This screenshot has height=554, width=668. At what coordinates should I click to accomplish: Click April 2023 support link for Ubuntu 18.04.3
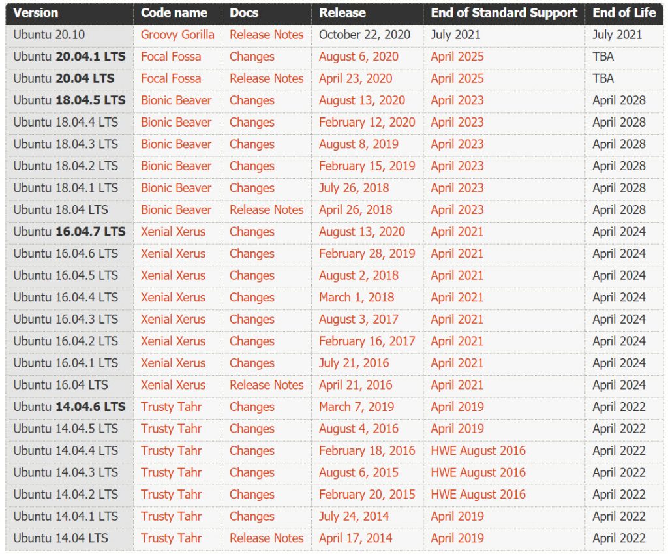tap(457, 144)
